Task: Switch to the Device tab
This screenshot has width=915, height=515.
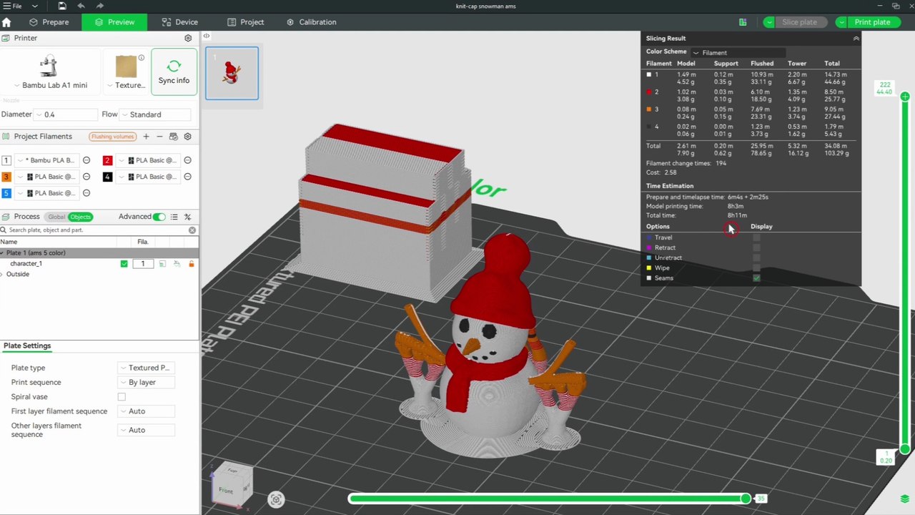Action: 180,22
